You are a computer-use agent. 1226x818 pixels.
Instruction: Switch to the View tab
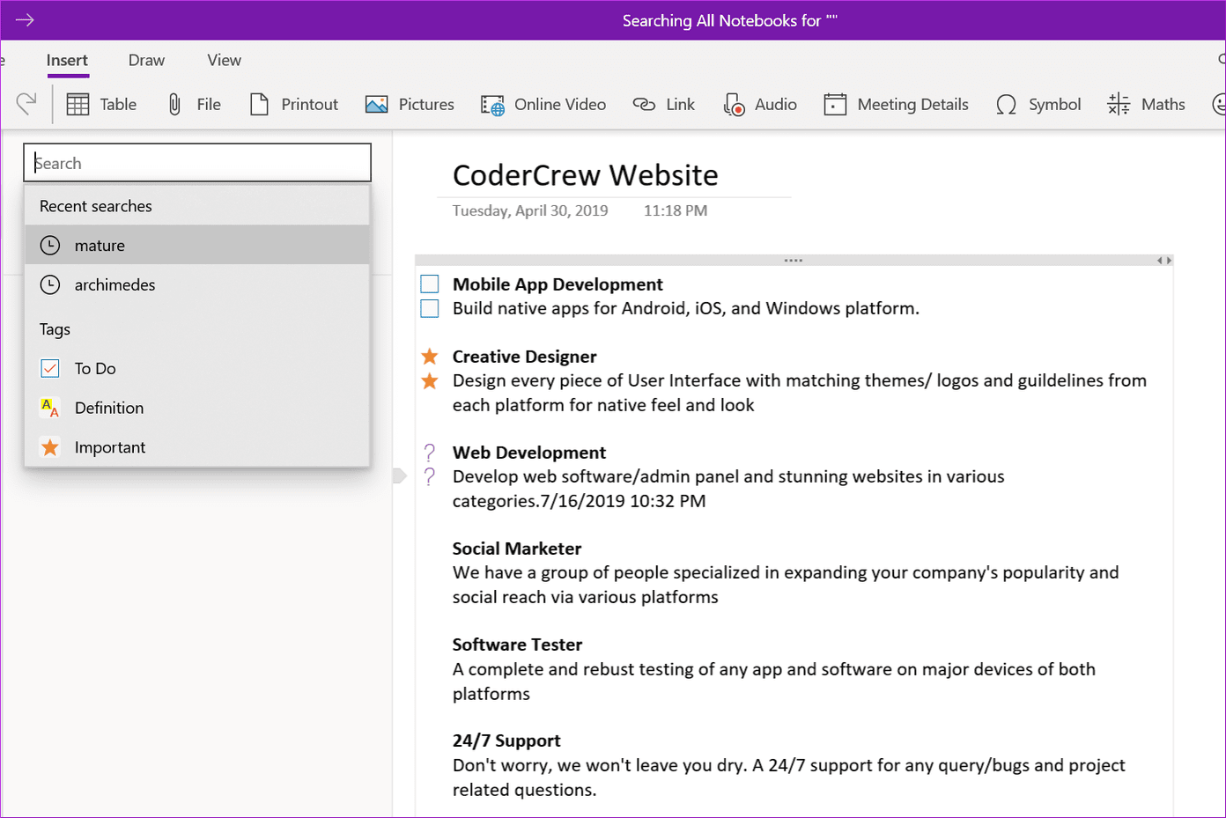tap(224, 60)
